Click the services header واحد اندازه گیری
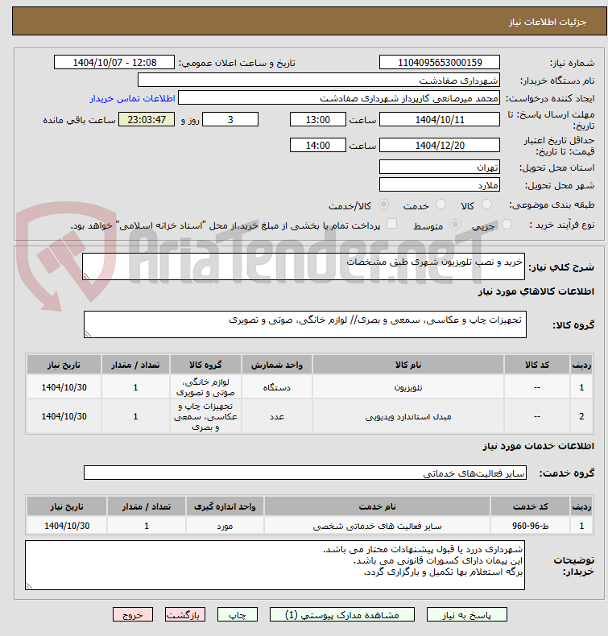Screen dimensions: 608x636 225,506
